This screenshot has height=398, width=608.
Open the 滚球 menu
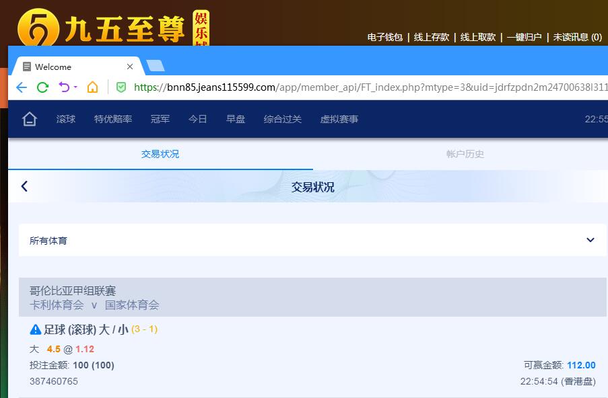[66, 119]
